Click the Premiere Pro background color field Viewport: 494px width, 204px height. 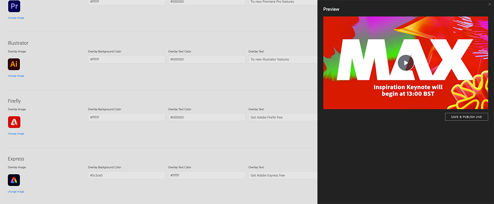click(126, 2)
